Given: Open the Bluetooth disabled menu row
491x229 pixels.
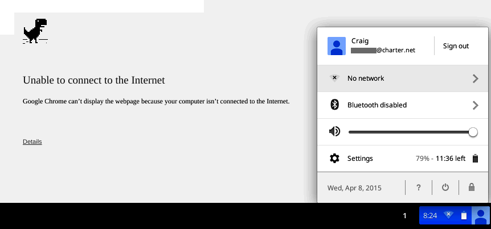Looking at the screenshot, I should click(x=399, y=105).
